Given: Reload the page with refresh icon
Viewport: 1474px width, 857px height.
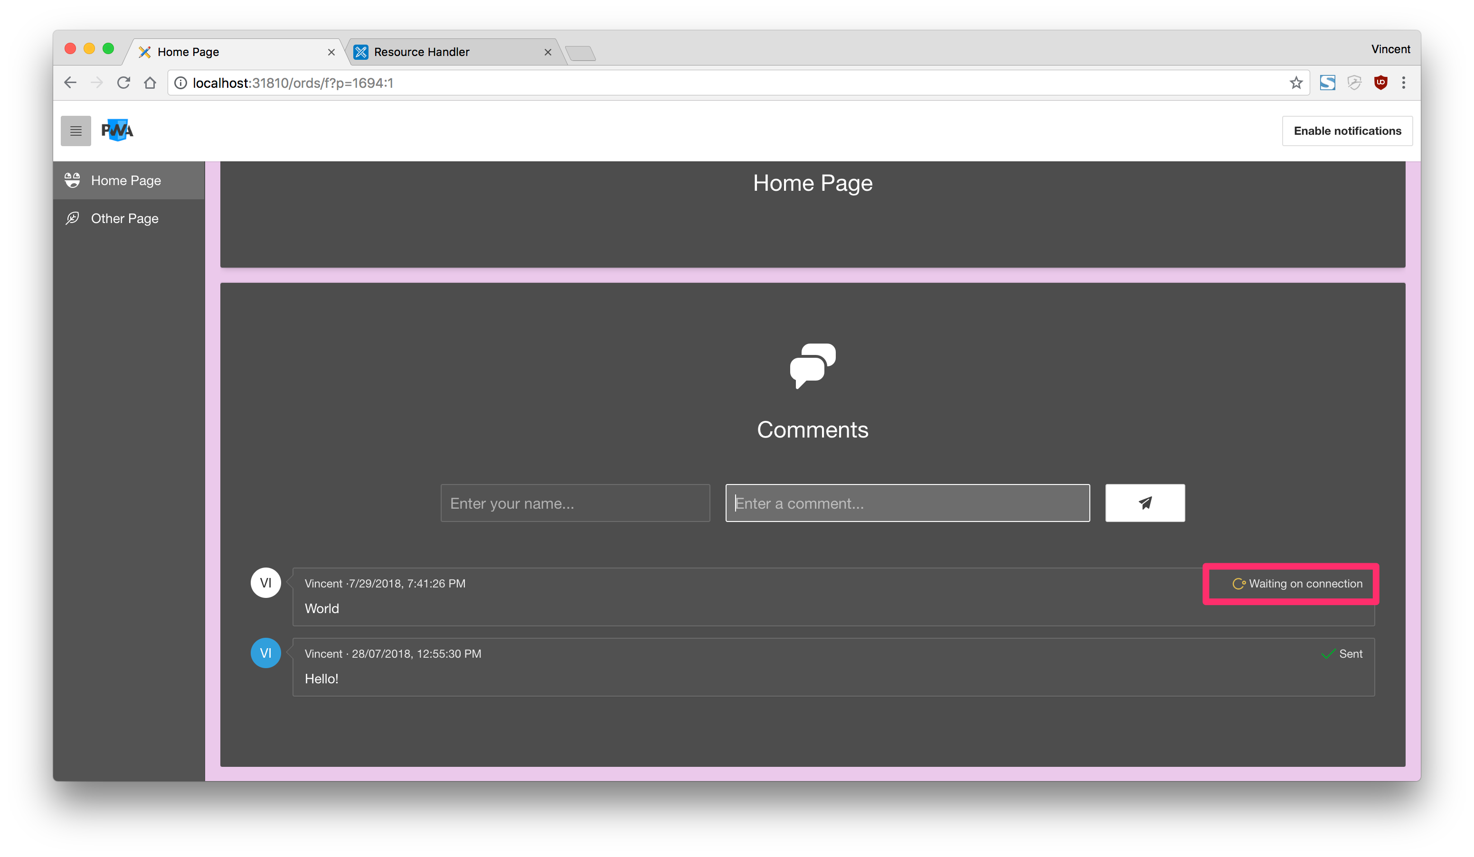Looking at the screenshot, I should [123, 83].
